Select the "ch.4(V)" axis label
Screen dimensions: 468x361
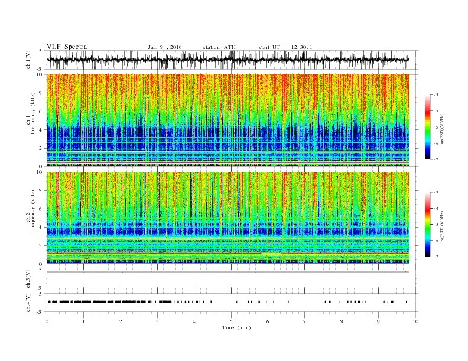[x=28, y=303]
